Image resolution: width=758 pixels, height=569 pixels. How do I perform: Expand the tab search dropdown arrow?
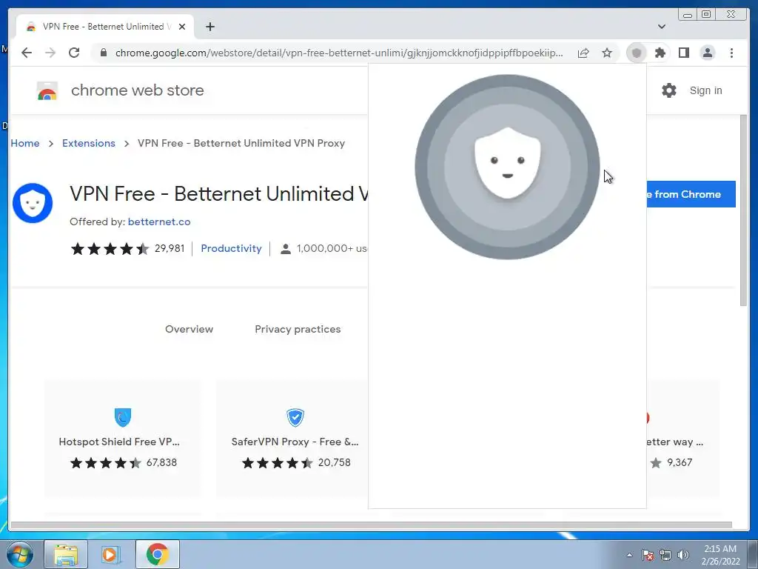[x=661, y=27]
